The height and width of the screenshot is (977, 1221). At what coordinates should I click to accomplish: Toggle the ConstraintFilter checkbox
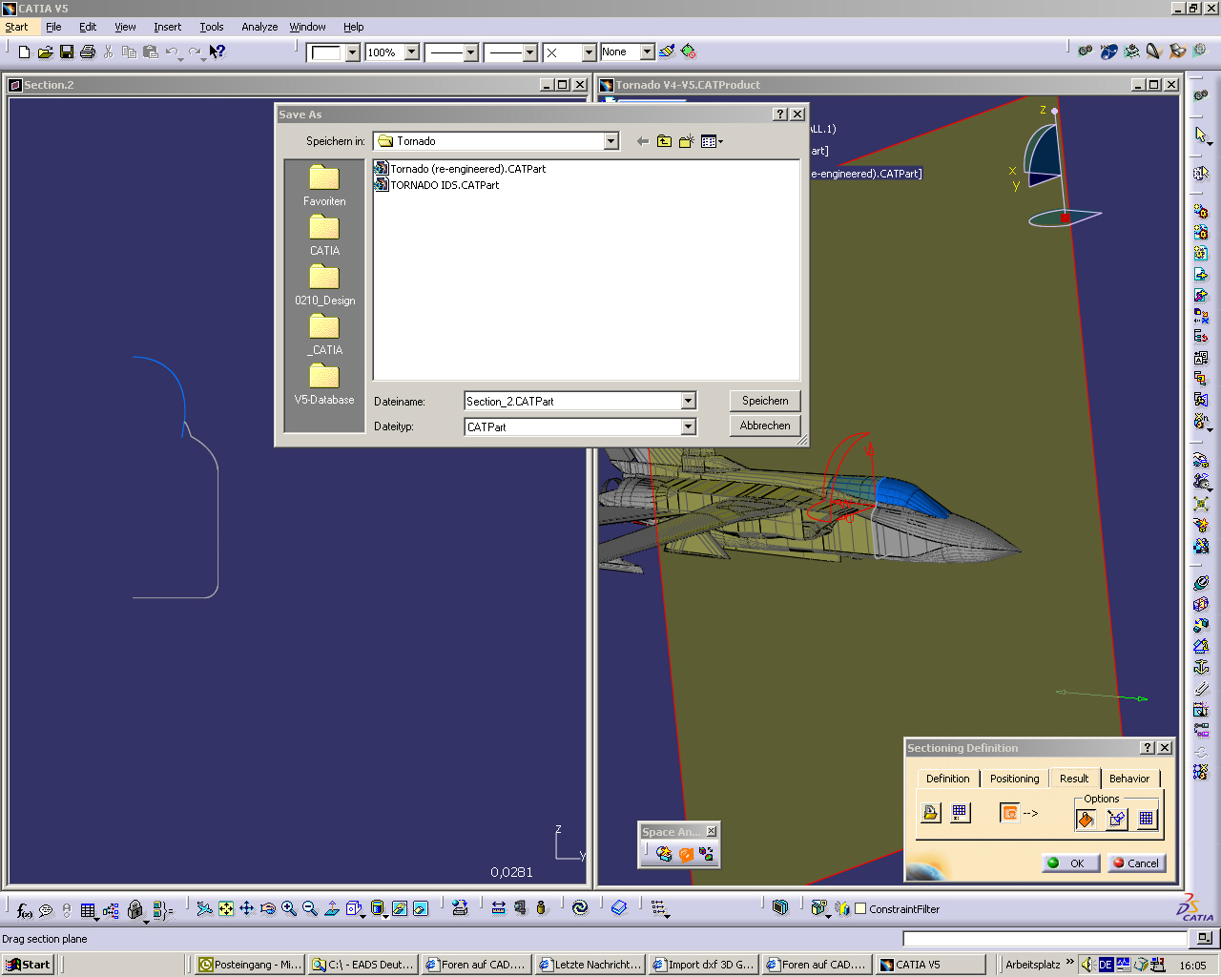click(x=860, y=909)
